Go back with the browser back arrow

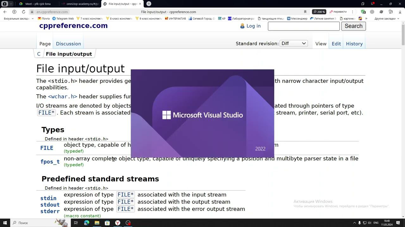tap(5, 12)
